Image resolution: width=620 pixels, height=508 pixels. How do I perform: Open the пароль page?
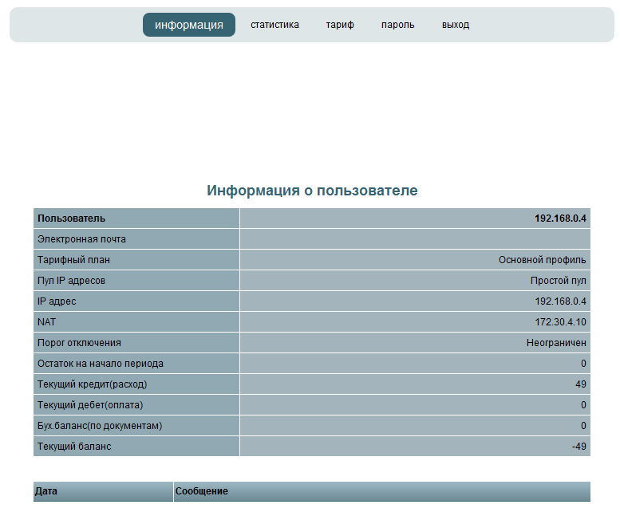pos(397,25)
